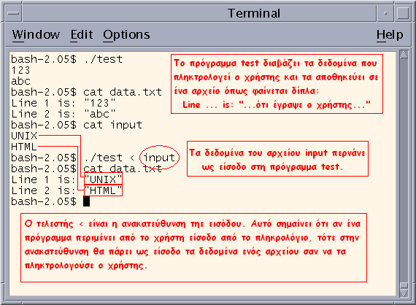Image resolution: width=416 pixels, height=305 pixels.
Task: Click the "<" redirection operator in command
Action: [132, 158]
